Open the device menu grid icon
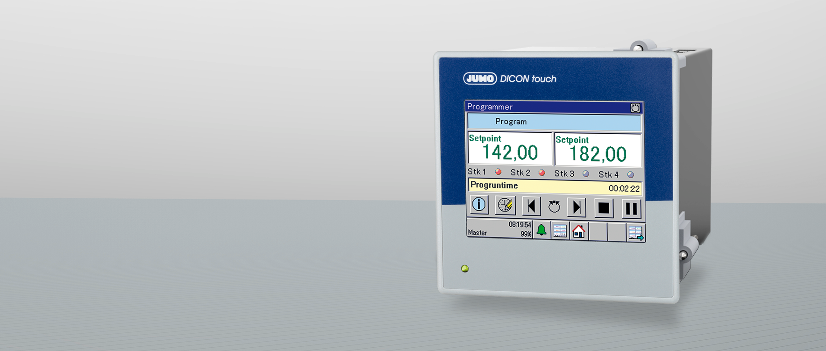The width and height of the screenshot is (826, 351). [560, 230]
